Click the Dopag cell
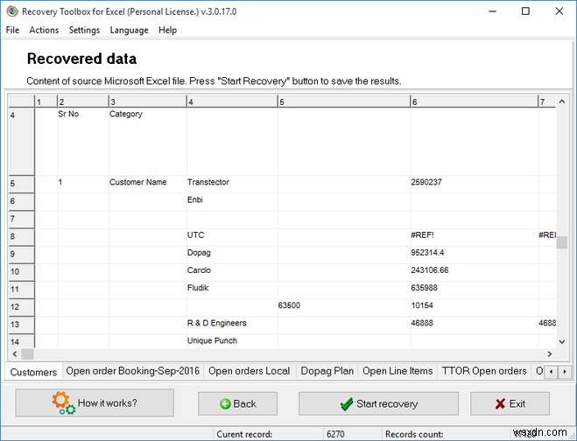This screenshot has width=577, height=441. point(232,255)
